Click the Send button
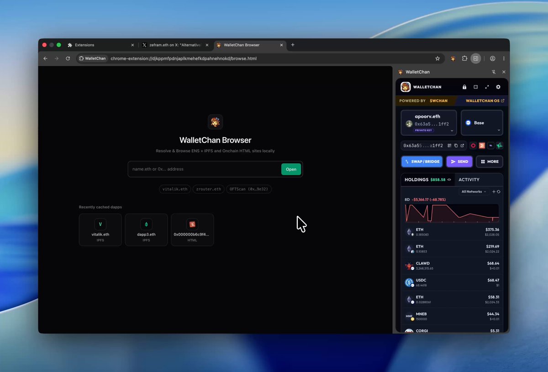 tap(459, 162)
